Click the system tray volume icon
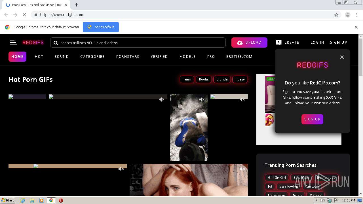The width and height of the screenshot is (363, 204). pos(322,200)
